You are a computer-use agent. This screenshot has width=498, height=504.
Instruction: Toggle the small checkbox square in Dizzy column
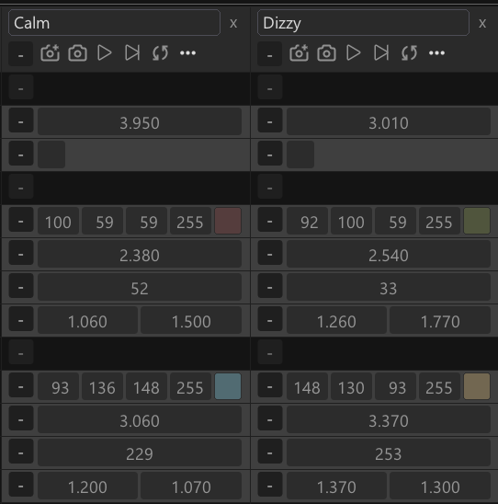click(300, 155)
